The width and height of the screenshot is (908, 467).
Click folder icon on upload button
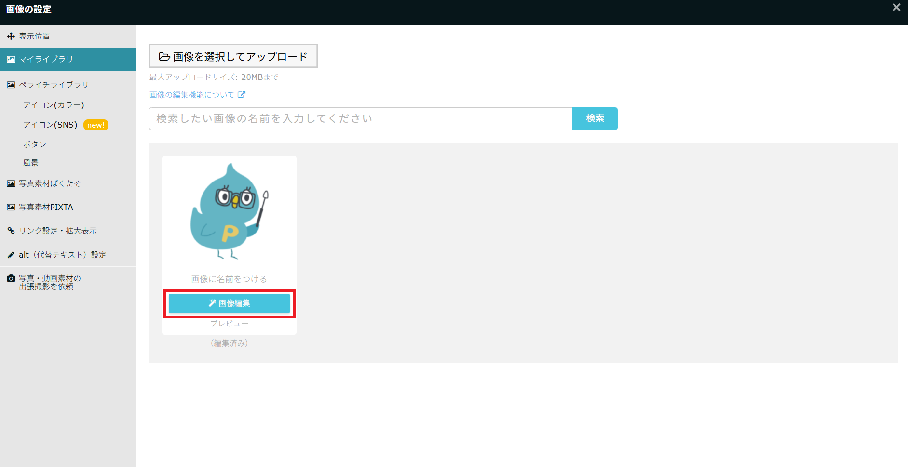click(164, 57)
